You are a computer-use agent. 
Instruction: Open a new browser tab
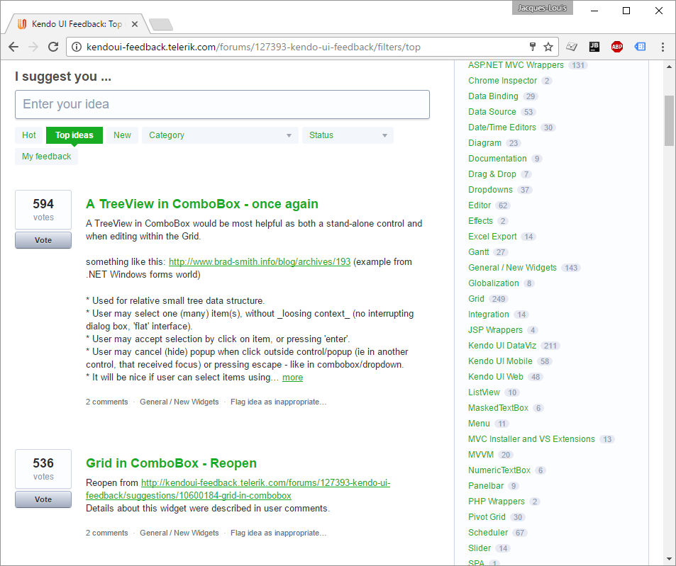[x=161, y=25]
